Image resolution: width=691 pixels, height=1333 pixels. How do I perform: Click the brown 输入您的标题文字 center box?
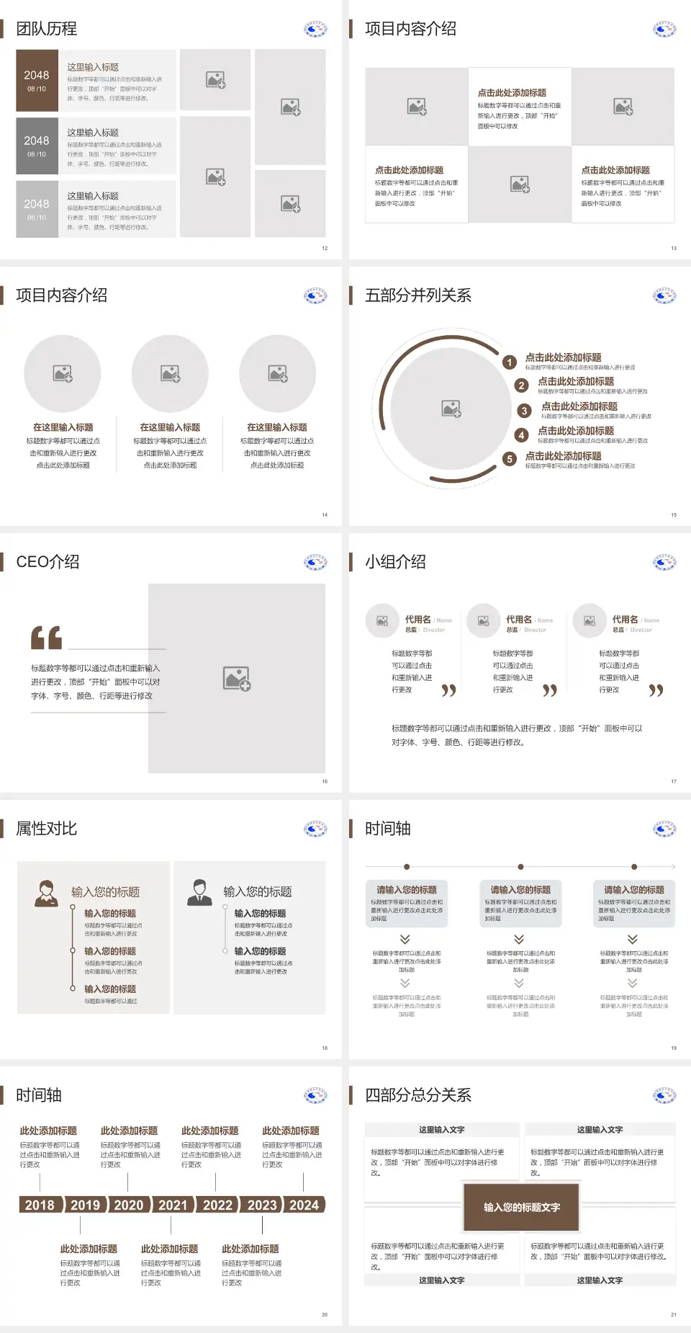coord(521,1207)
